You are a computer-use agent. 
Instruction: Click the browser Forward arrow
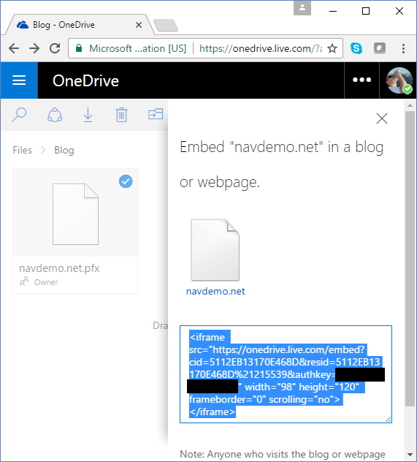34,48
